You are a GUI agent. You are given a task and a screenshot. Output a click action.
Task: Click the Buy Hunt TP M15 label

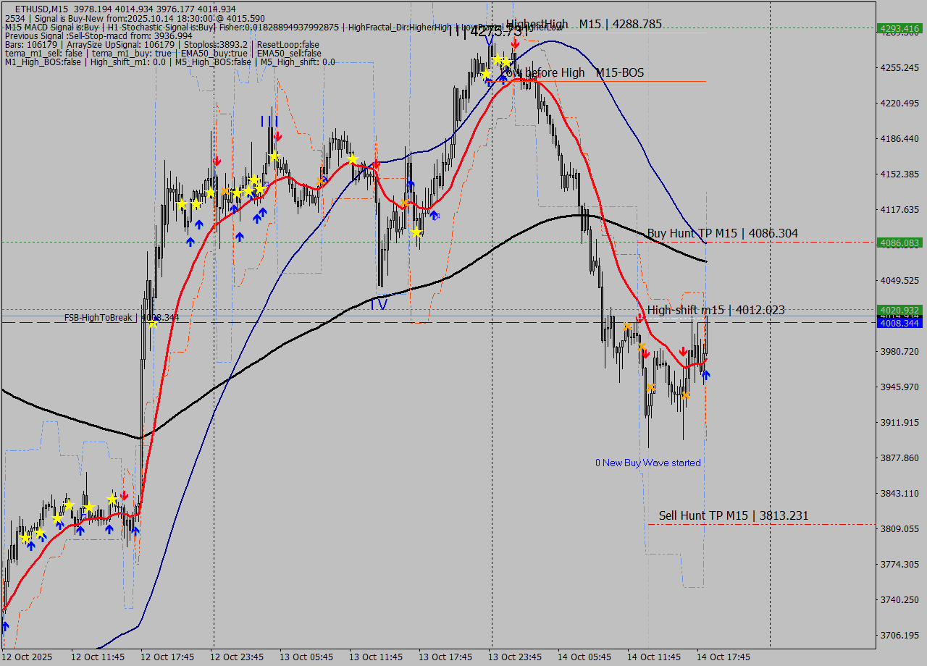(x=722, y=233)
